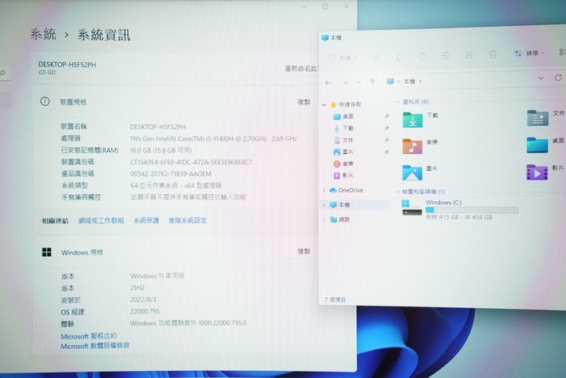Expand the address bar history dropdown
This screenshot has width=566, height=378.
click(x=541, y=78)
